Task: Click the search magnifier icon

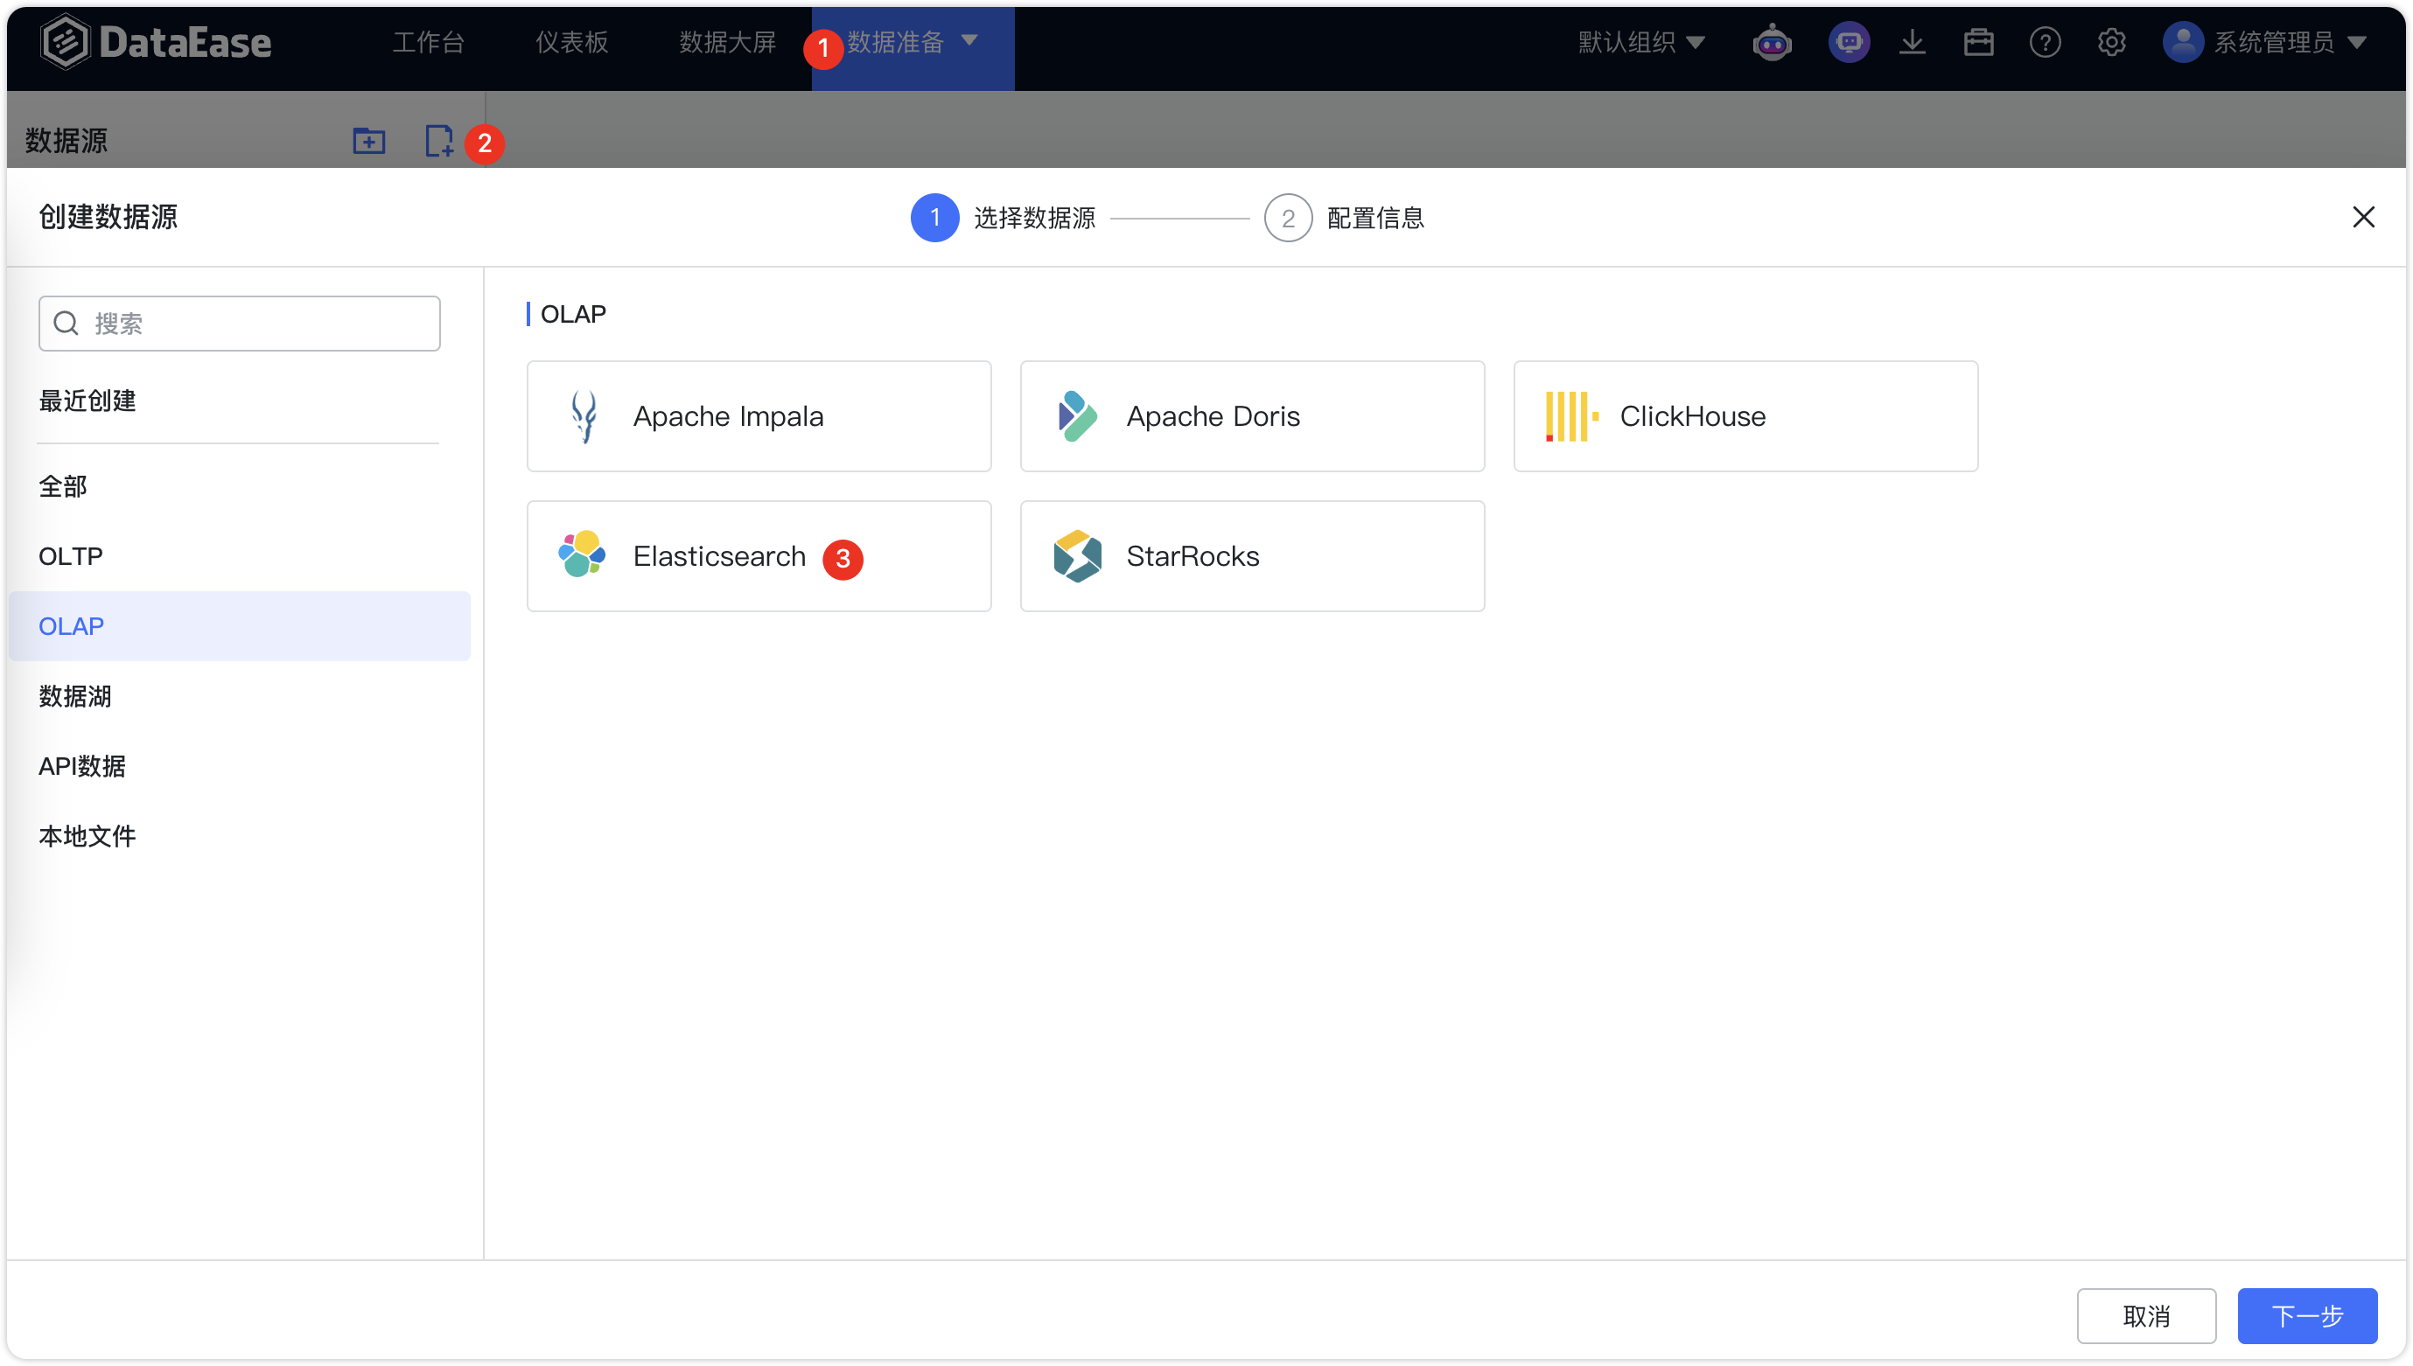Action: coord(66,324)
